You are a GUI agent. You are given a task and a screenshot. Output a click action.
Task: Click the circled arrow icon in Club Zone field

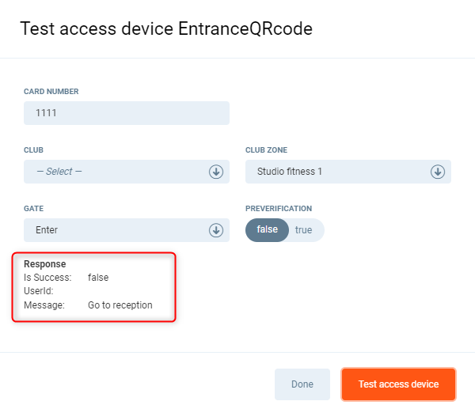[437, 172]
